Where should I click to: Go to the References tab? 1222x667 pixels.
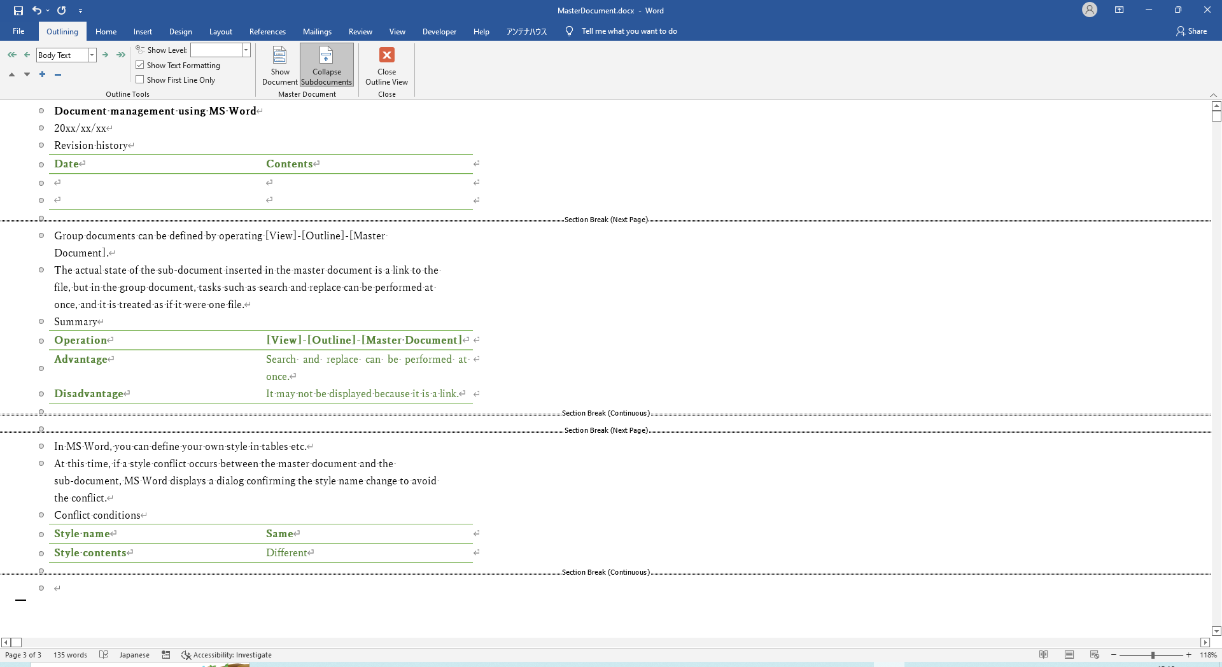[267, 31]
